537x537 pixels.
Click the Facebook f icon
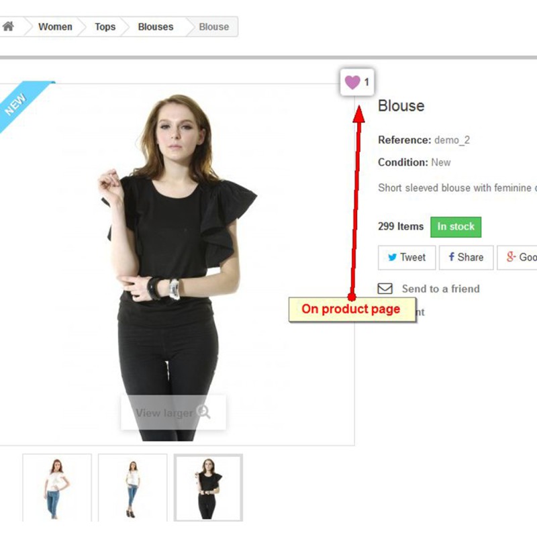tap(451, 257)
